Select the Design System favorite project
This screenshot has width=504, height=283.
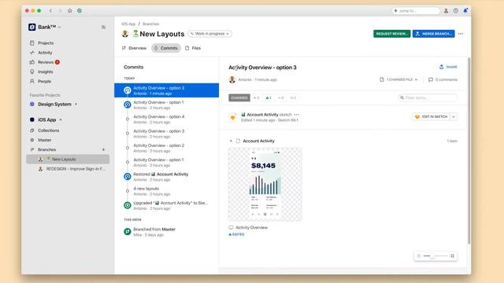(54, 105)
